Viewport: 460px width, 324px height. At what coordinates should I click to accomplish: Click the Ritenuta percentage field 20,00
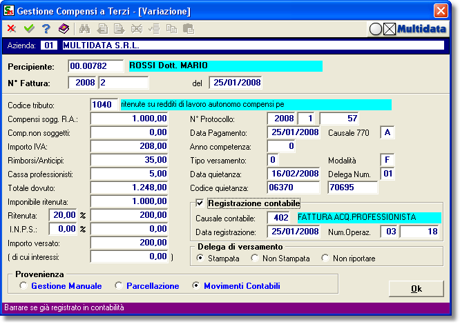pos(63,215)
